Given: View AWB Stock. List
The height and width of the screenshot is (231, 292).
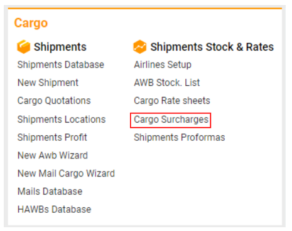Looking at the screenshot, I should [167, 83].
